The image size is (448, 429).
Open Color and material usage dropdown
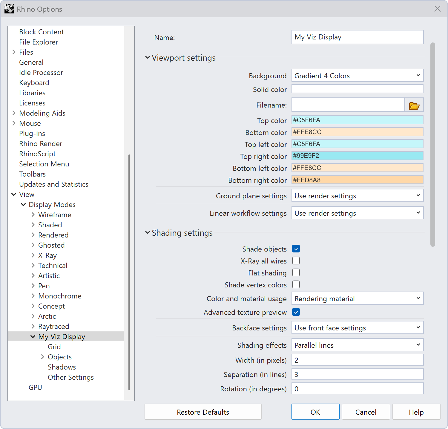pyautogui.click(x=358, y=298)
